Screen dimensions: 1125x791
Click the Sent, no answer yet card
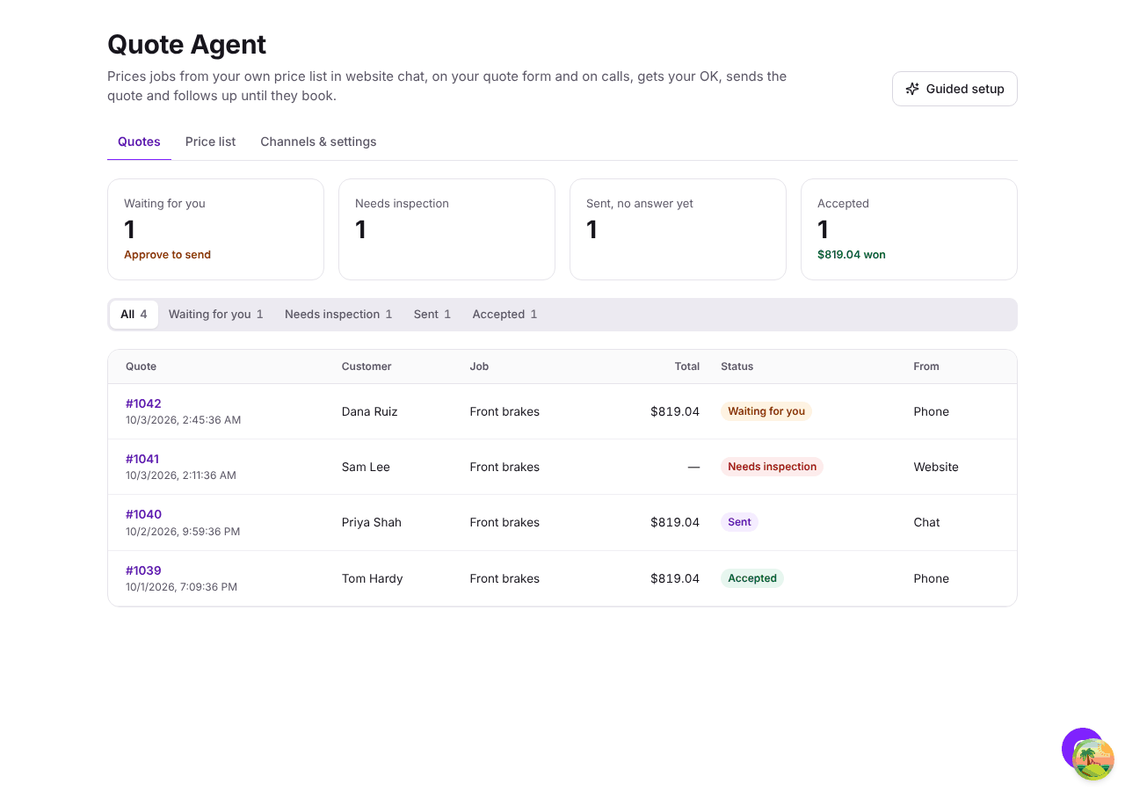coord(678,229)
